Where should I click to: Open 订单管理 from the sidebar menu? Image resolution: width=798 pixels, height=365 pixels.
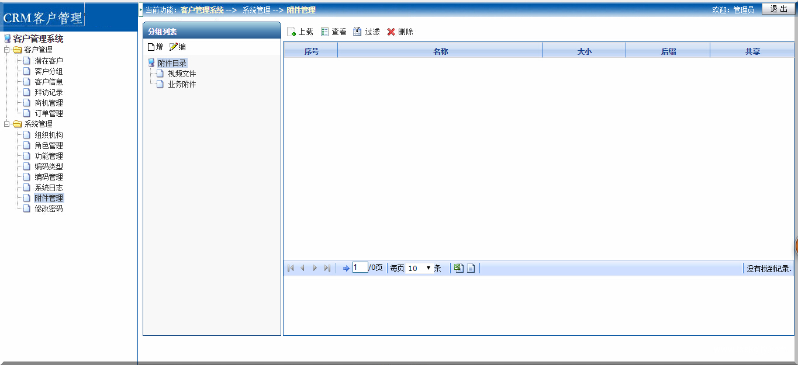[49, 113]
